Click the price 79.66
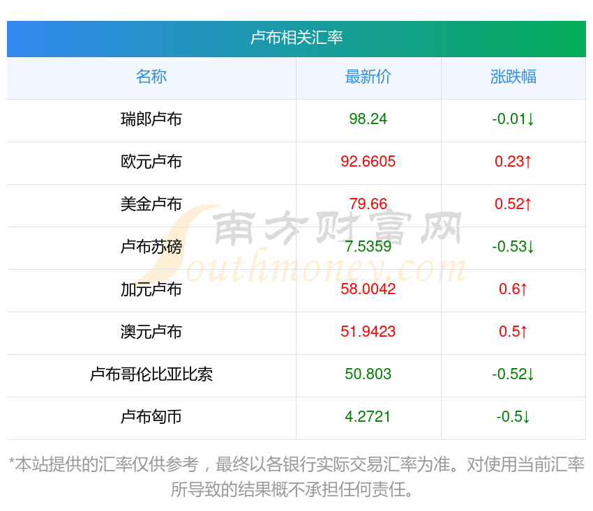 368,204
